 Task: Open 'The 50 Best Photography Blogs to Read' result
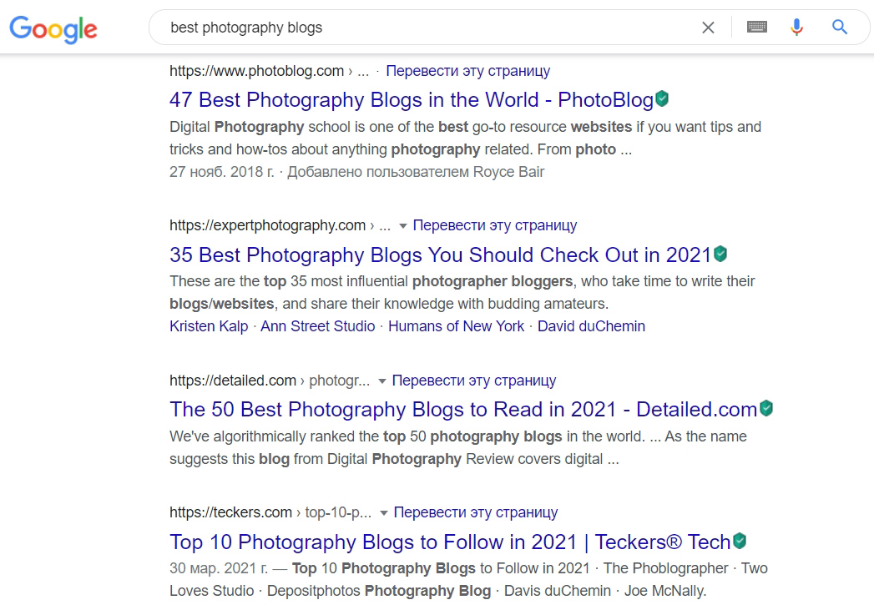pos(463,410)
